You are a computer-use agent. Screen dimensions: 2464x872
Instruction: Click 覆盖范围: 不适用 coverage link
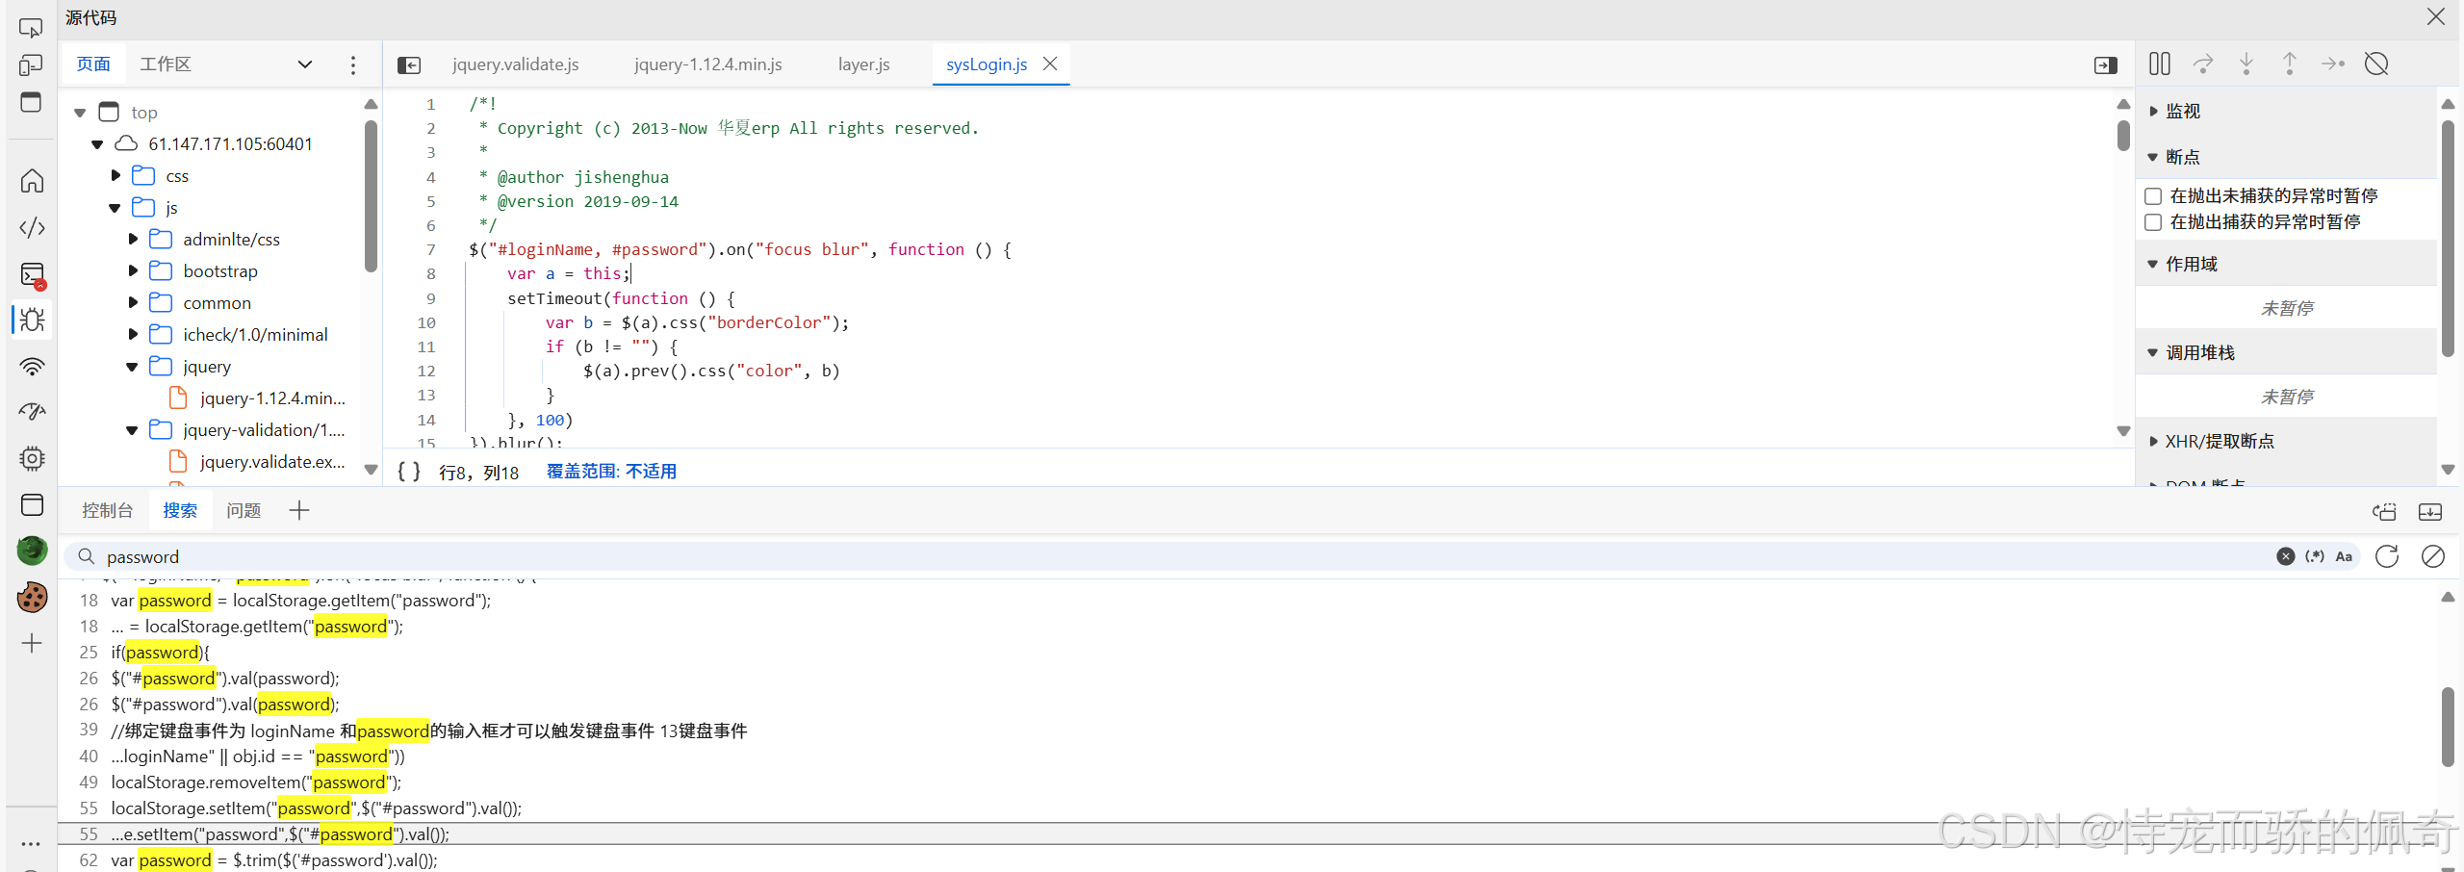pos(611,472)
